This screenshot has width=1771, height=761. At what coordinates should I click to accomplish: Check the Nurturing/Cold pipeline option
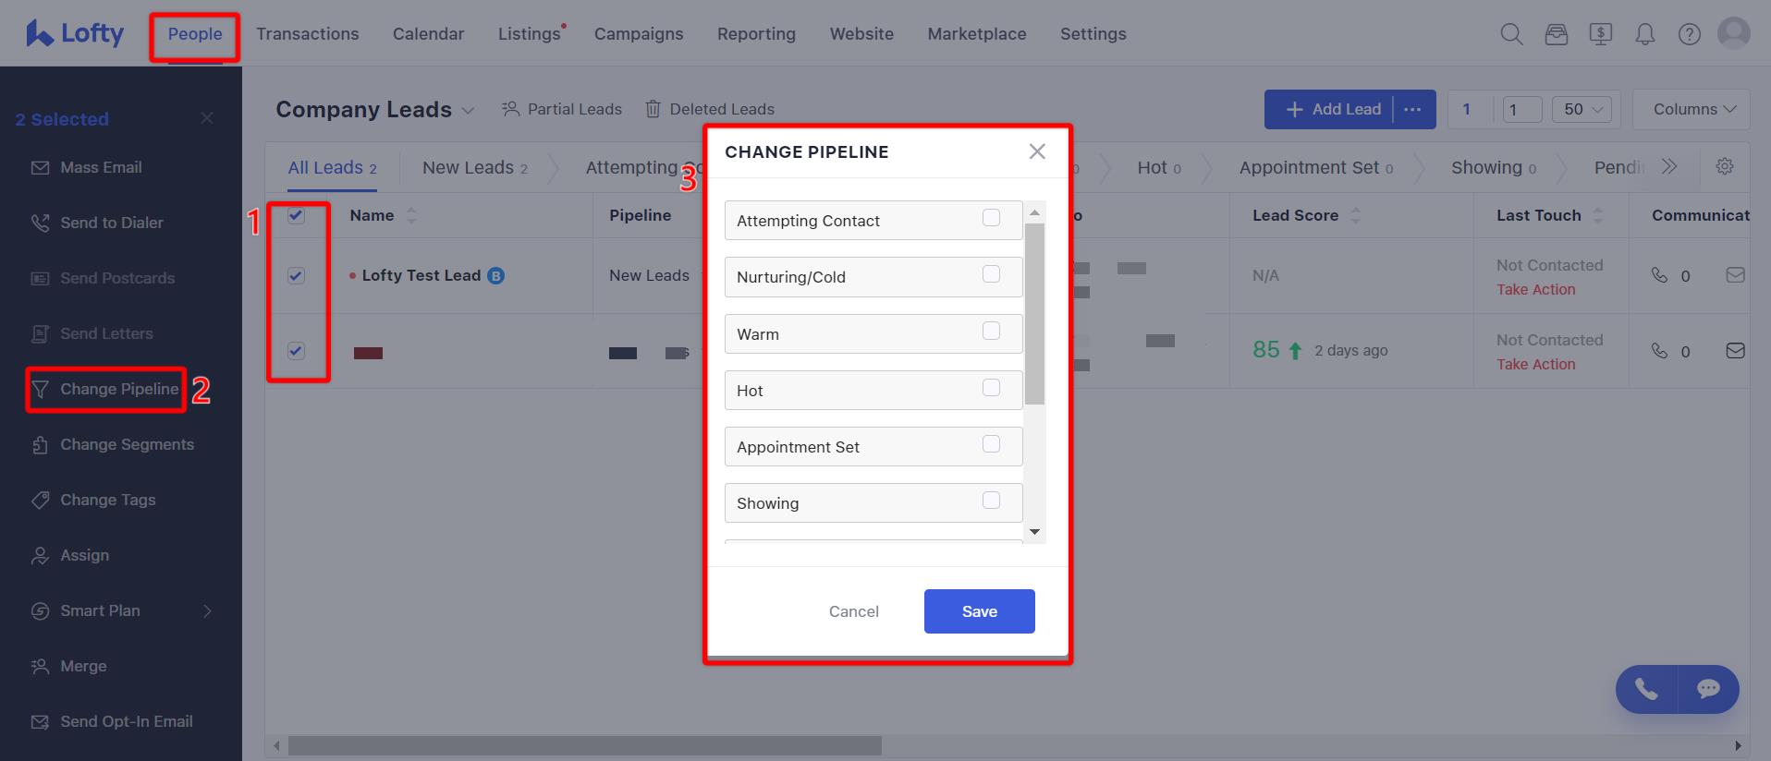coord(991,274)
